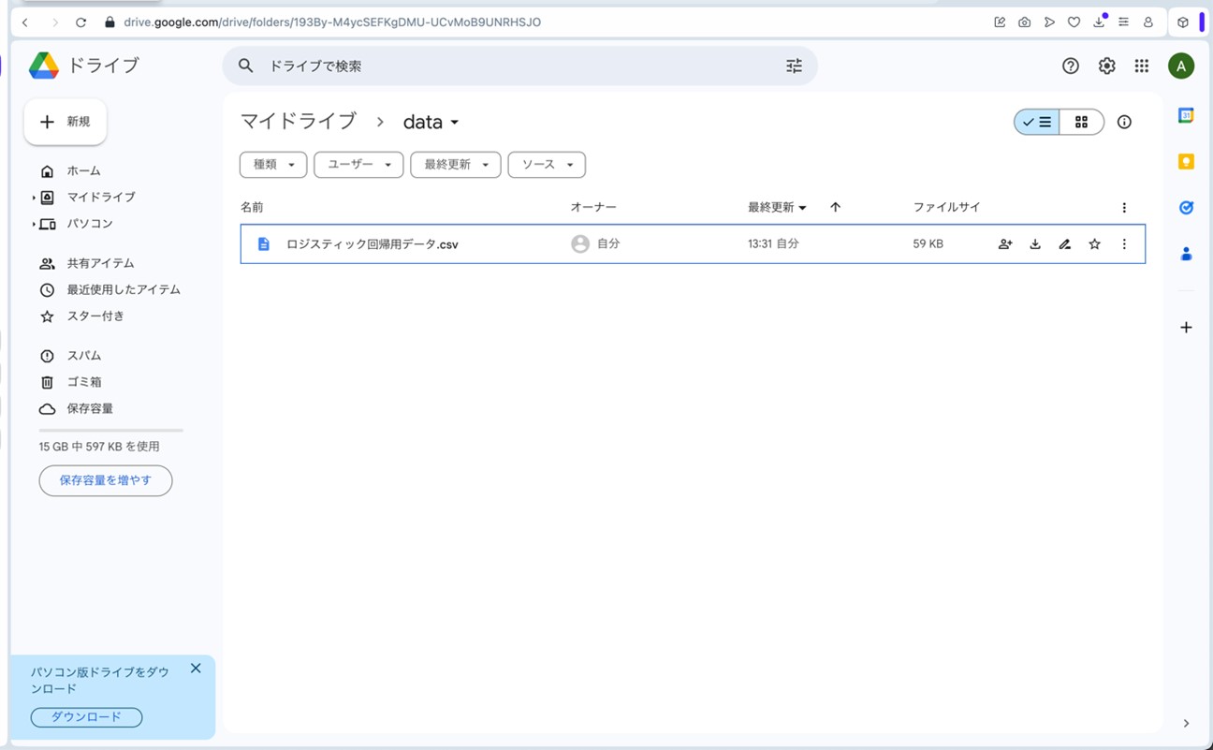Click the ドライブで検索 search field
1213x750 pixels.
click(519, 66)
